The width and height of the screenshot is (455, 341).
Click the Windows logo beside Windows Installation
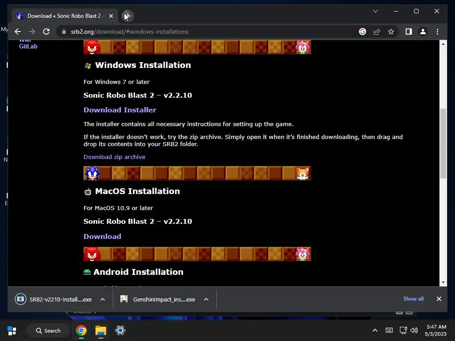click(x=88, y=66)
